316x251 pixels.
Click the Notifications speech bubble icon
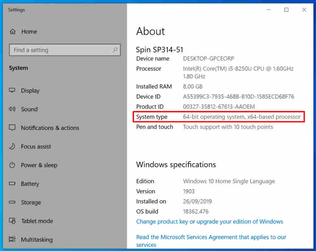12,128
